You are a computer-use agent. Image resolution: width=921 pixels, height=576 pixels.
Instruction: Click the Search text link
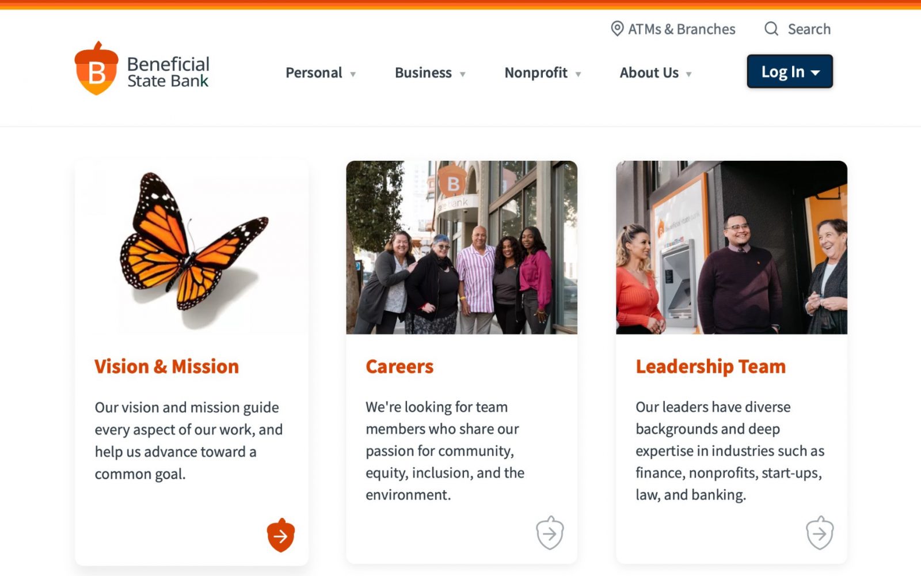click(809, 29)
